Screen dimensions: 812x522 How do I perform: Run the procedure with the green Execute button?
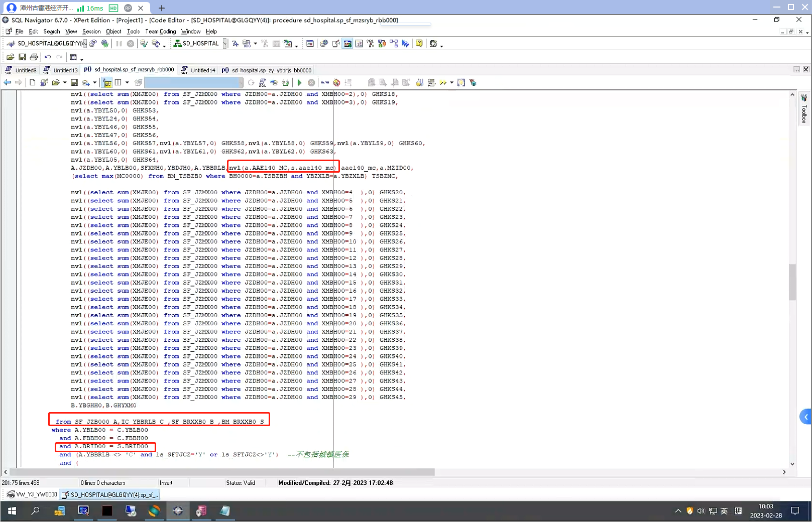point(300,83)
